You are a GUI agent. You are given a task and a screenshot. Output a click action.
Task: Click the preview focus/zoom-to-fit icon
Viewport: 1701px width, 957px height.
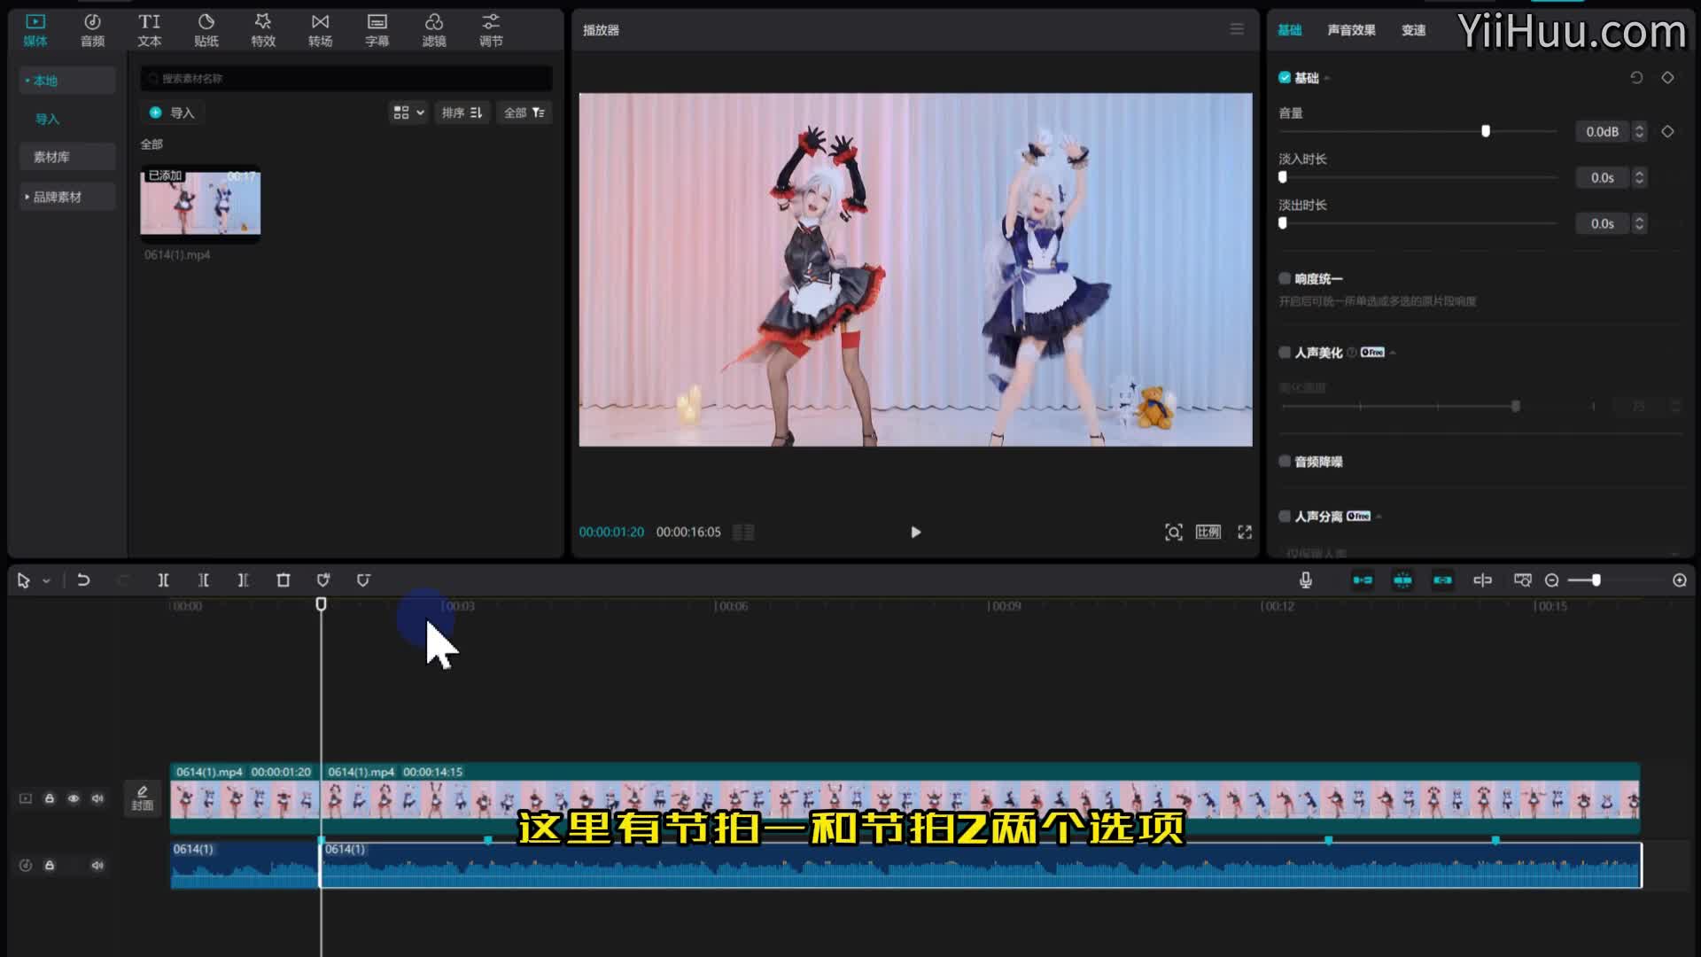tap(1173, 533)
